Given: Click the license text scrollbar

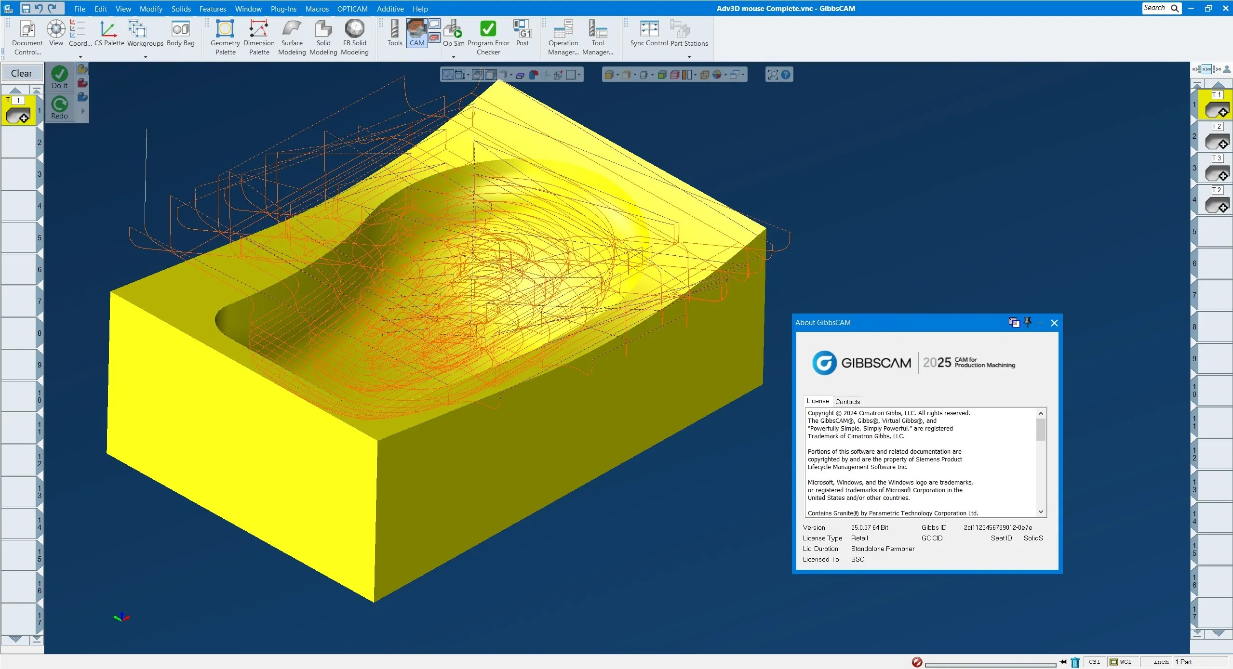Looking at the screenshot, I should point(1041,462).
